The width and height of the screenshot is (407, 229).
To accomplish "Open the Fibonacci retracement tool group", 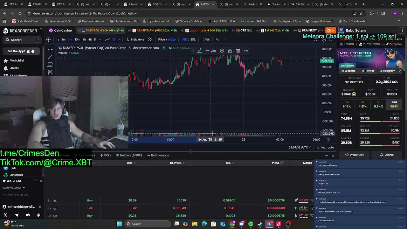I will click(x=50, y=65).
